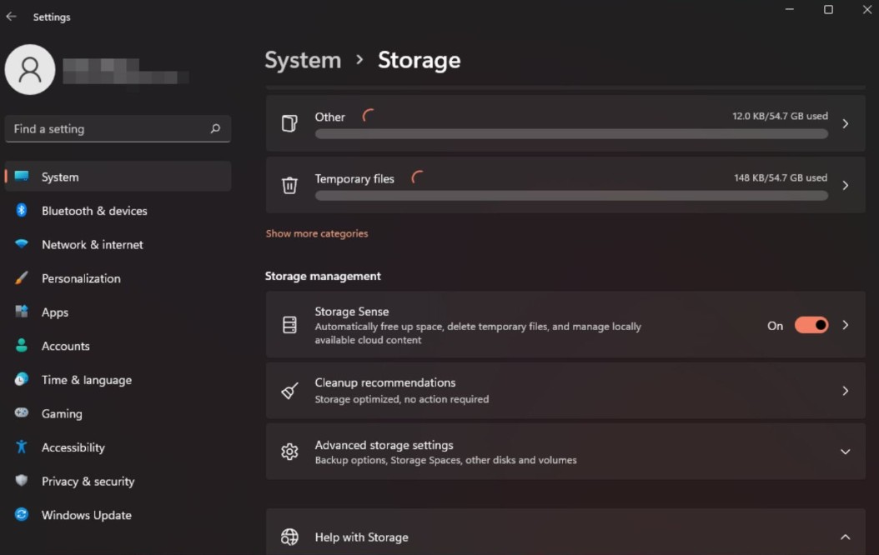Click the Windows Update sidebar icon
Screen dimensions: 879x555
coord(22,515)
